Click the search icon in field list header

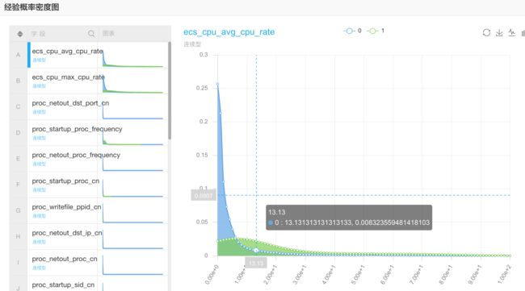[91, 33]
